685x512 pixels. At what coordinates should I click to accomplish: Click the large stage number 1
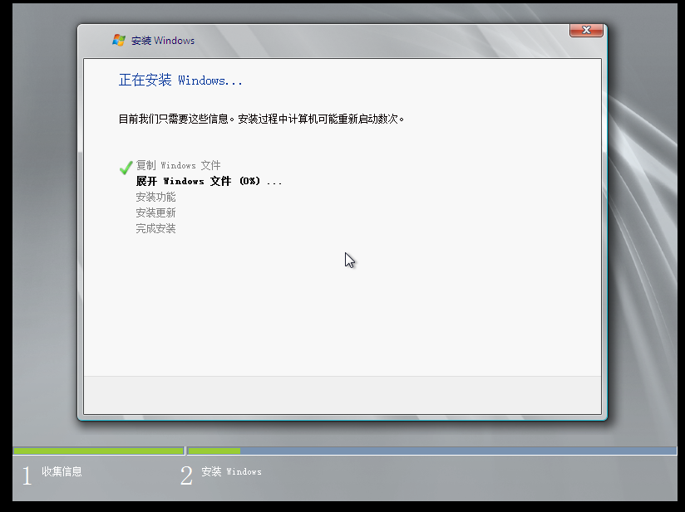(x=27, y=475)
